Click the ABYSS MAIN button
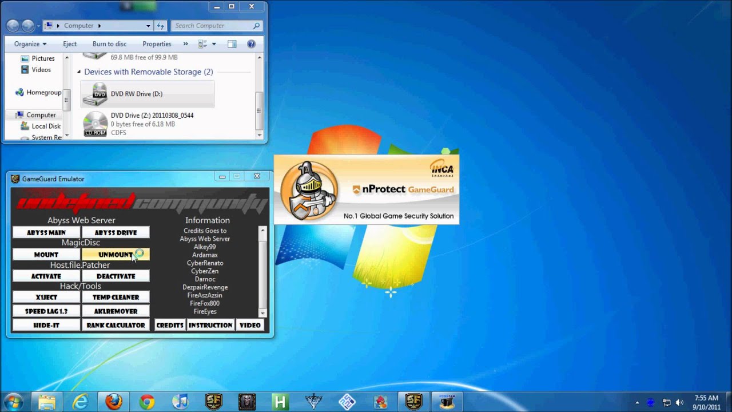 click(x=46, y=232)
